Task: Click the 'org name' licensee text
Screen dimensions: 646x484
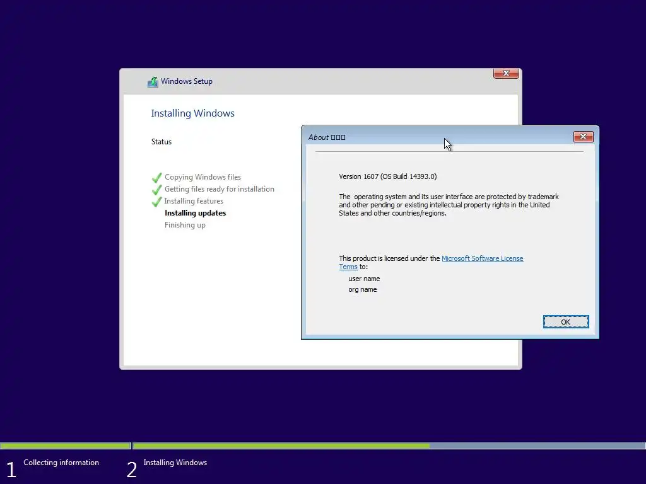Action: [363, 289]
